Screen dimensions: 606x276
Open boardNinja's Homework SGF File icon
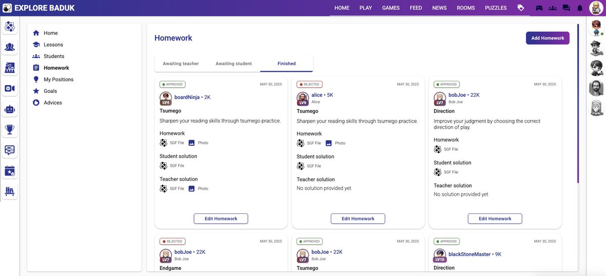point(164,143)
